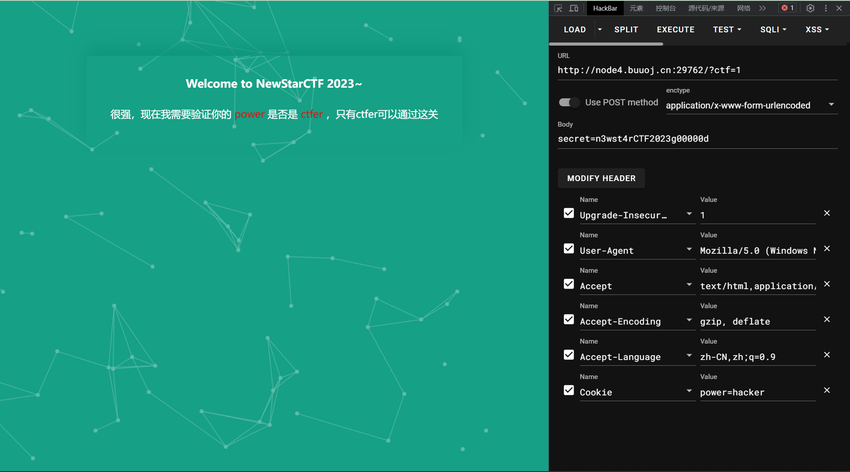The height and width of the screenshot is (472, 850).
Task: Open the DevTools three-dot menu
Action: coord(826,8)
